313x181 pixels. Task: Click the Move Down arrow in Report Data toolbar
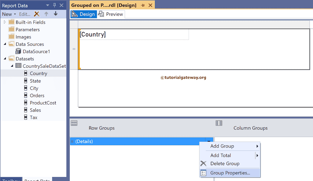(56, 14)
